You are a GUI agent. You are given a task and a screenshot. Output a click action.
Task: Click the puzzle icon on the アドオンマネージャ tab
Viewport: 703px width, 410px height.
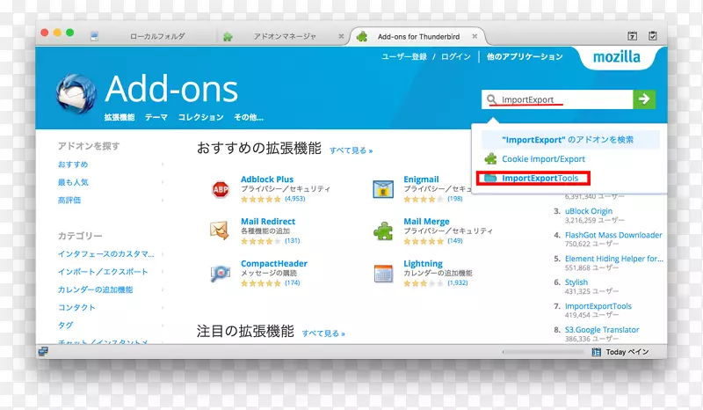(x=228, y=36)
